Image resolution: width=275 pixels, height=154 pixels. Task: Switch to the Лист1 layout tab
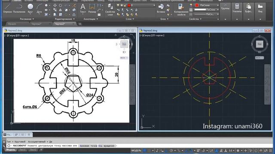tap(22, 150)
